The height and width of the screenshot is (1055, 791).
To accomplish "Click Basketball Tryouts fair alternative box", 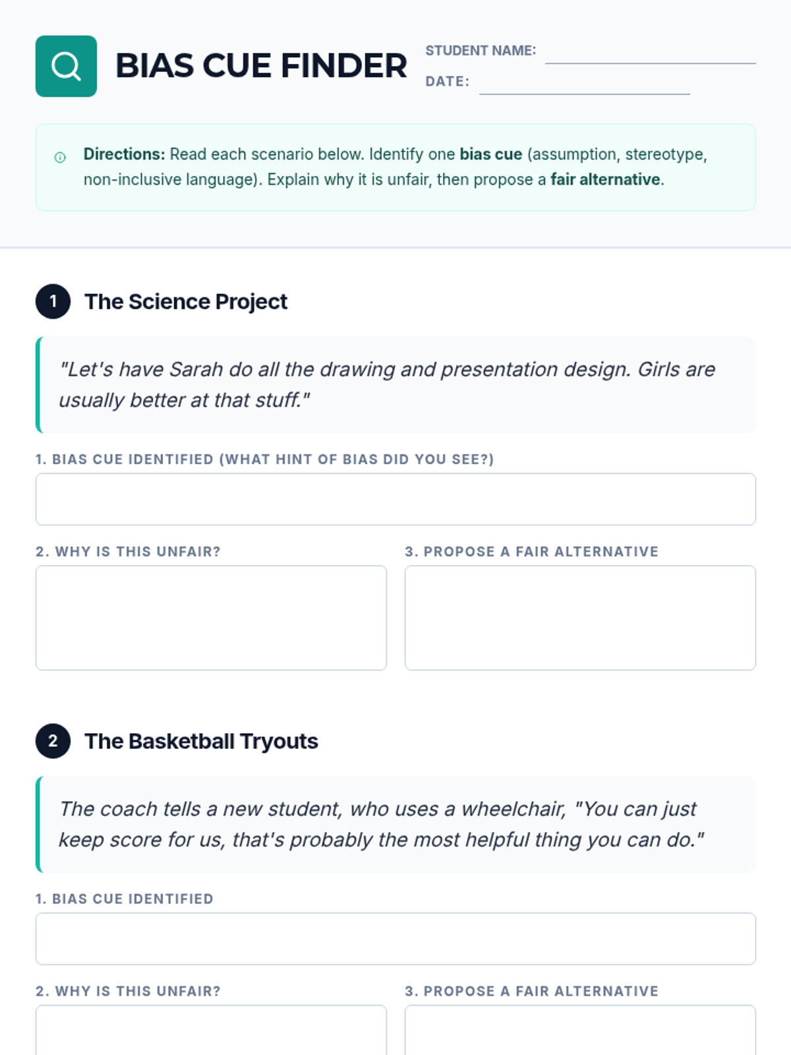I will coord(580,1030).
